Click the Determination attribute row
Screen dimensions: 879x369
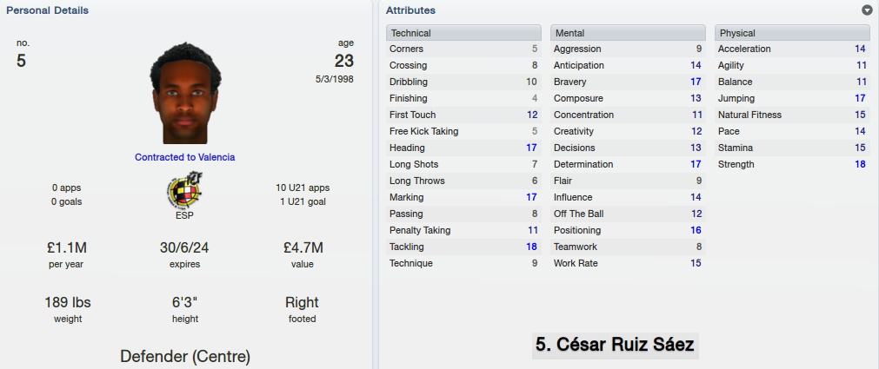628,165
